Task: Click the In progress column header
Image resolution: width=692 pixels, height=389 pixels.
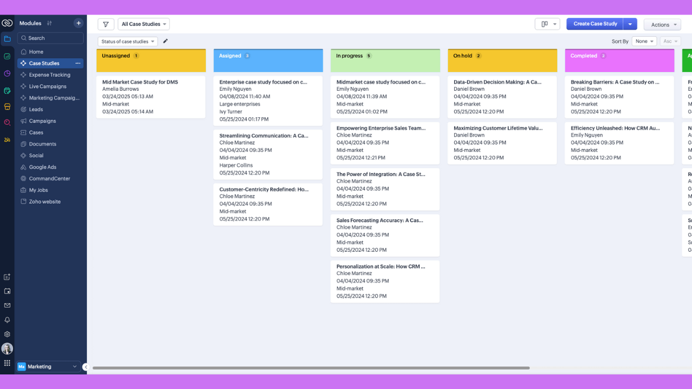Action: tap(385, 61)
